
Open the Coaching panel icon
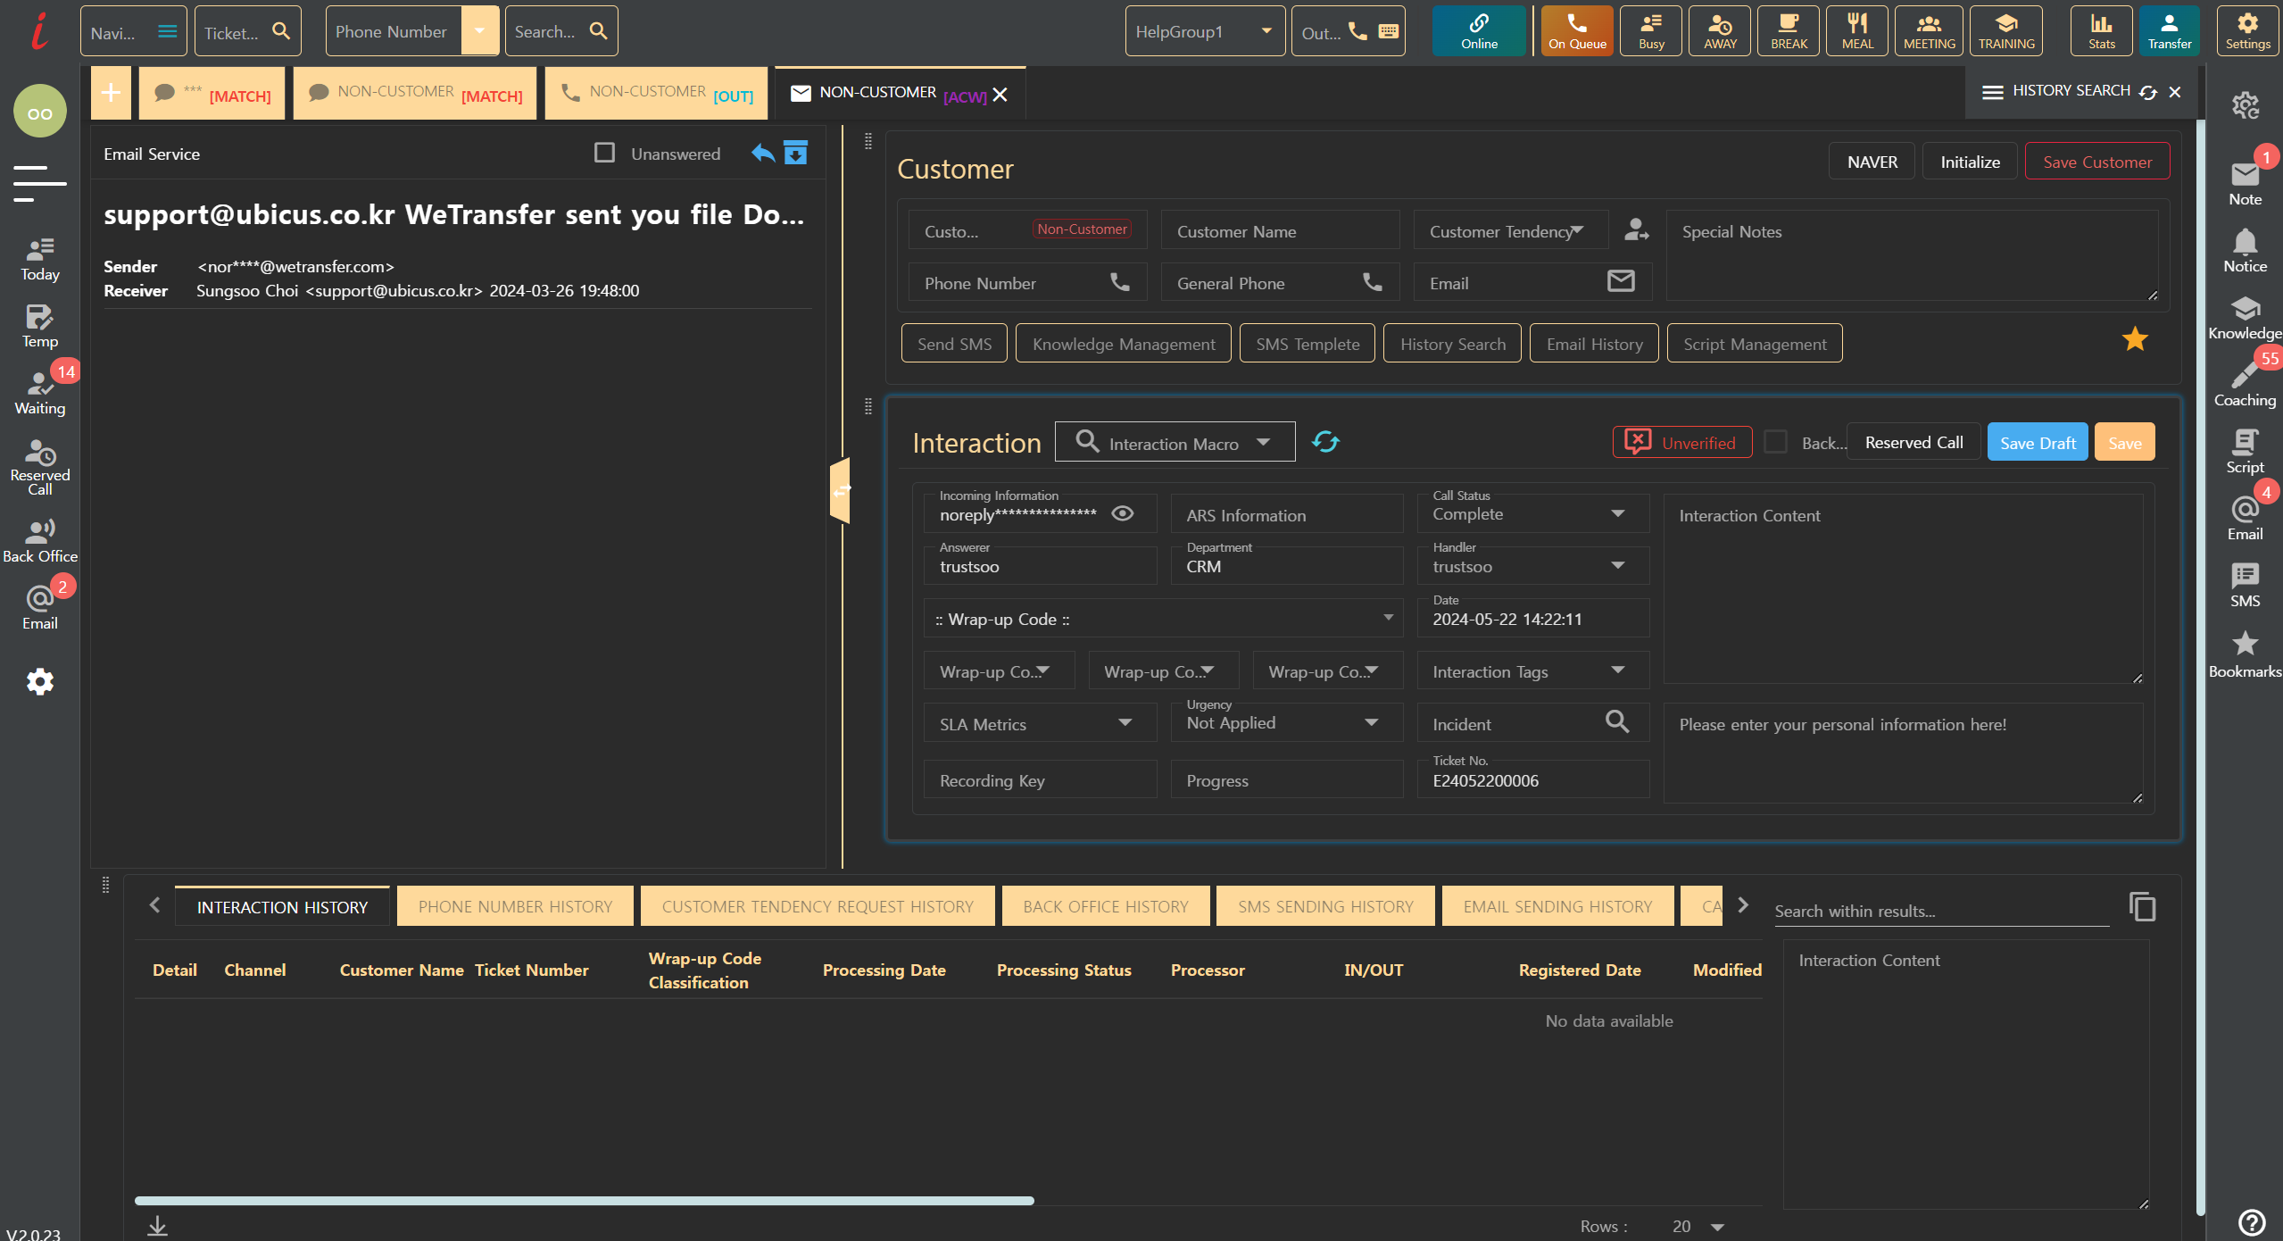click(2245, 385)
